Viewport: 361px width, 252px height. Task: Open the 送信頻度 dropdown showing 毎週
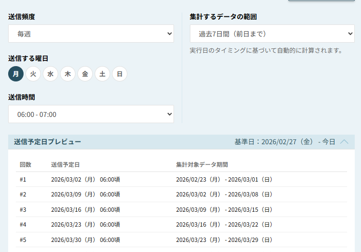click(x=91, y=34)
